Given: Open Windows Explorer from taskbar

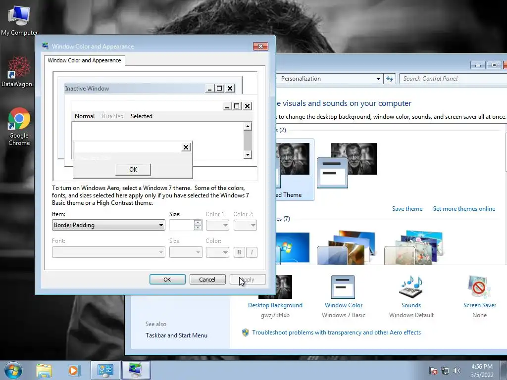Looking at the screenshot, I should tap(44, 370).
